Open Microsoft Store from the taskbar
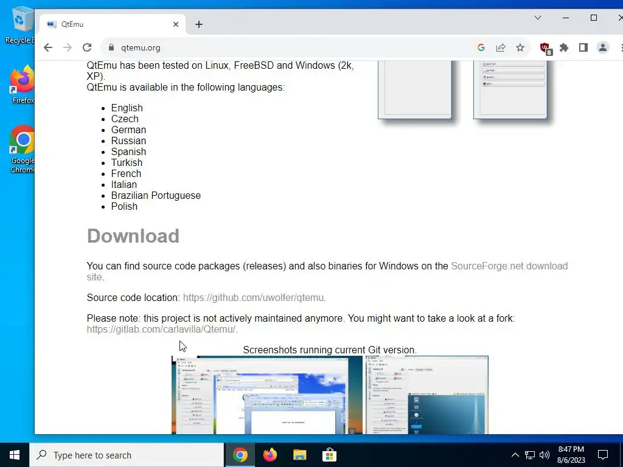The height and width of the screenshot is (467, 623). point(329,455)
